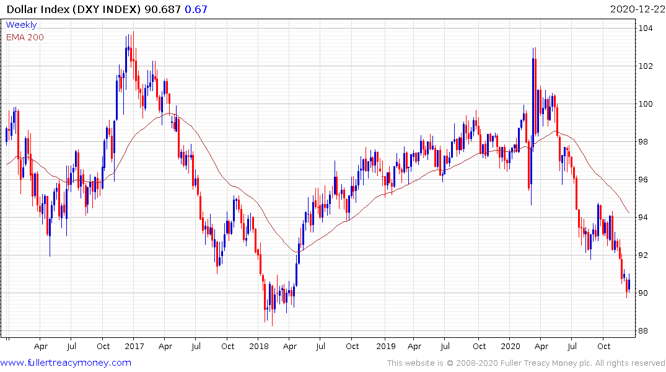Viewport: 666px width, 372px height.
Task: Click the Oct label right before 2018
Action: coord(227,347)
